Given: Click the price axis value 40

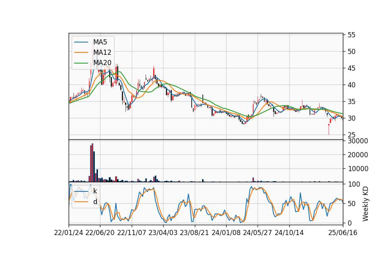Looking at the screenshot, I should (x=351, y=85).
